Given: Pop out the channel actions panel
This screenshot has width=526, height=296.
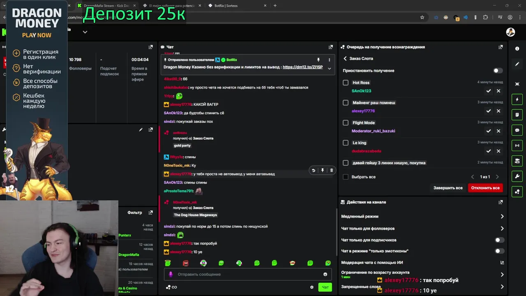Looking at the screenshot, I should click(501, 202).
